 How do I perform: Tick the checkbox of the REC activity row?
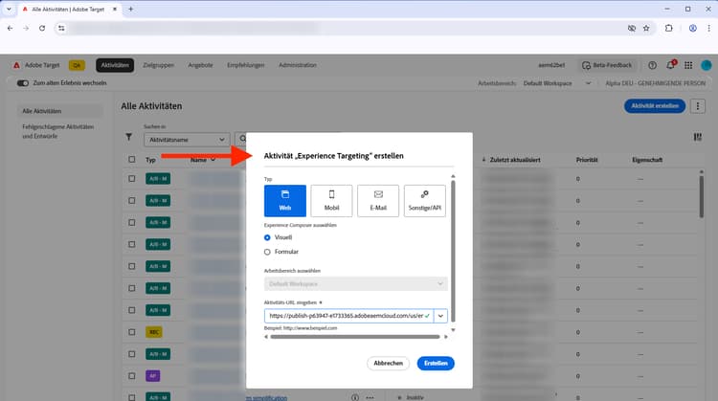(x=132, y=332)
